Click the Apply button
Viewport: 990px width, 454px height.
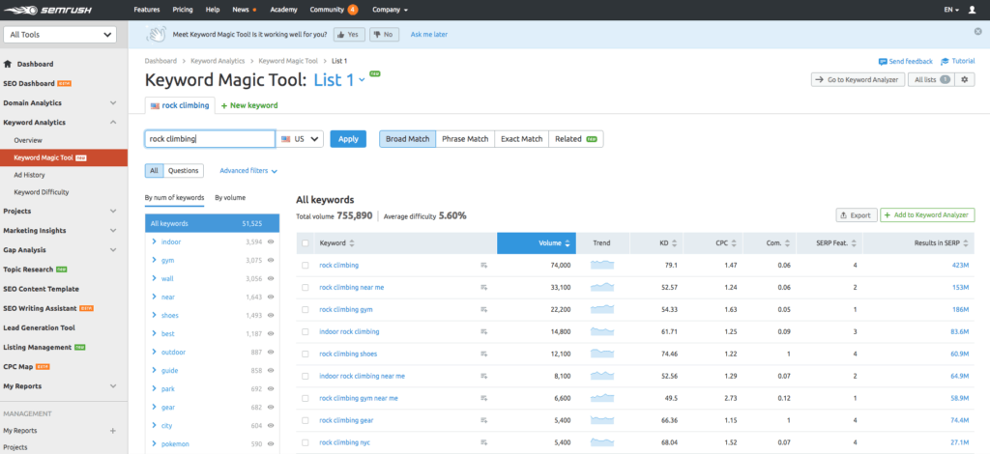(x=348, y=139)
